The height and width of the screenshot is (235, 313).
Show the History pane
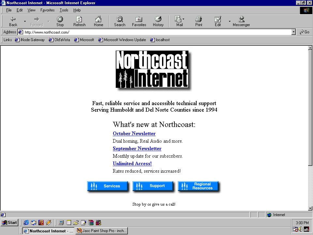158,22
